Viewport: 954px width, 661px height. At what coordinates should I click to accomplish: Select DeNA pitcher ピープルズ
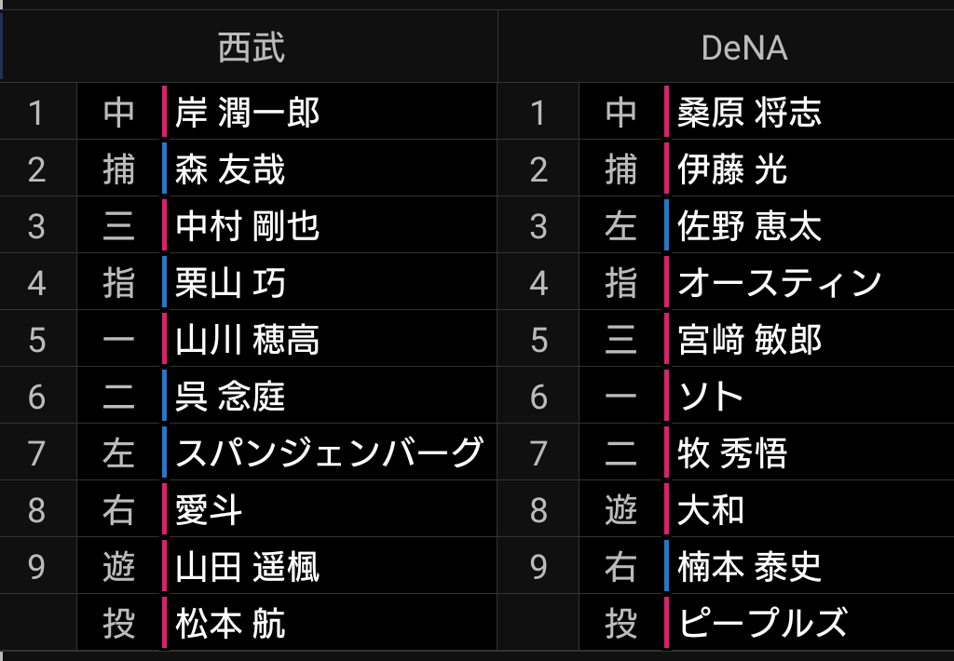tap(763, 624)
